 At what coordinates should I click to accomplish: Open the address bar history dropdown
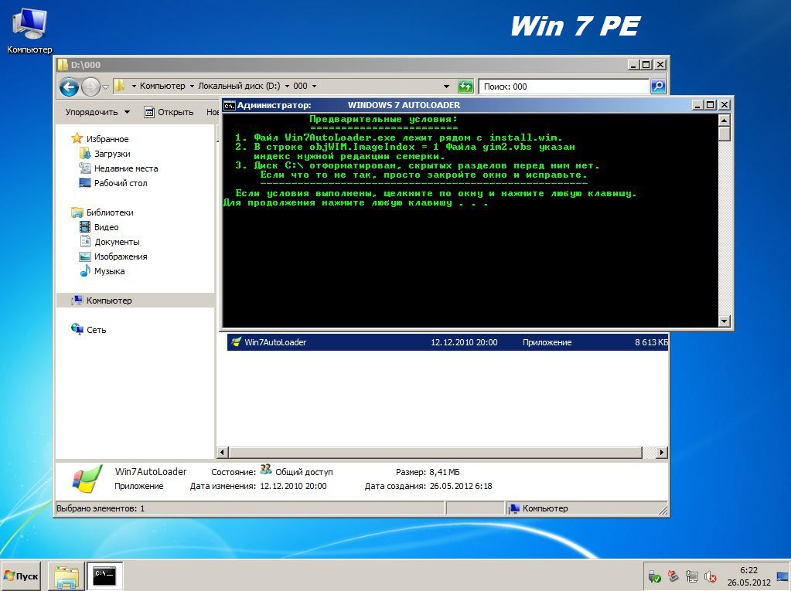coord(447,86)
